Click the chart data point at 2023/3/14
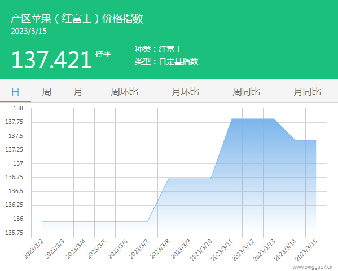 (295, 140)
